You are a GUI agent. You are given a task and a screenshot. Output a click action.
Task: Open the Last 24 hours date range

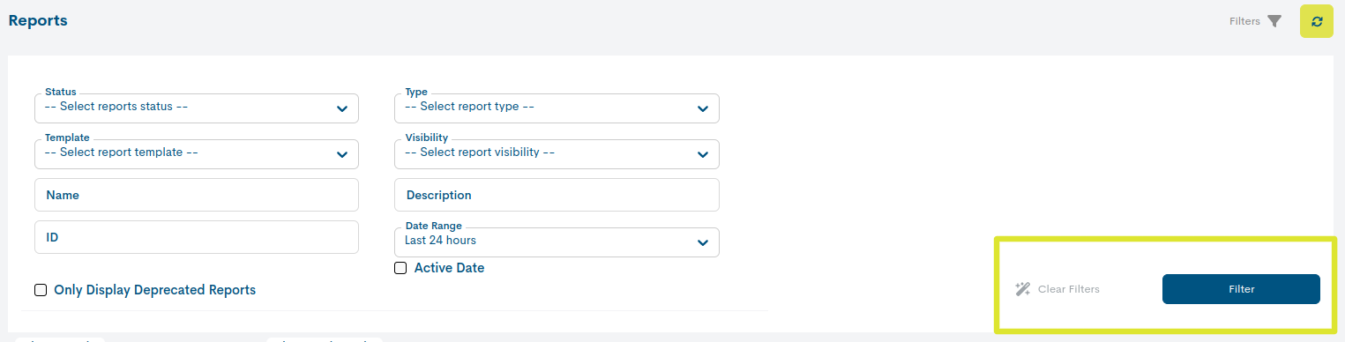click(x=557, y=242)
